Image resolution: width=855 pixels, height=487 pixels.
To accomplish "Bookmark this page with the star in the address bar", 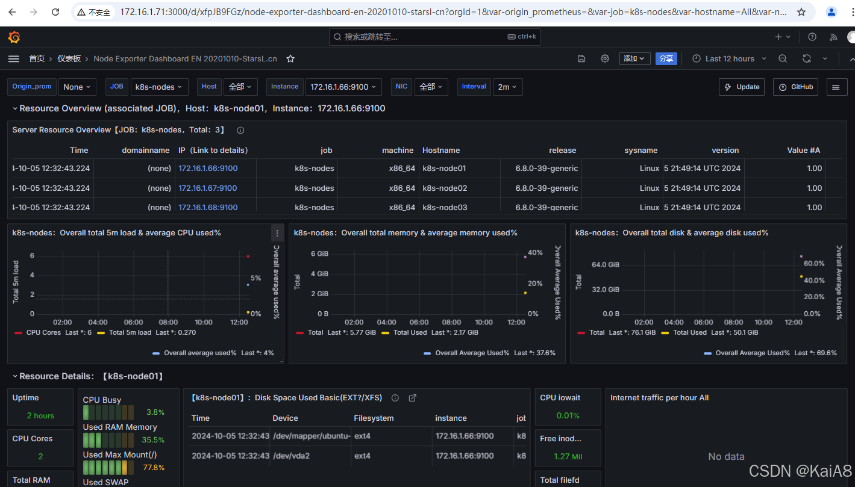I will [801, 12].
